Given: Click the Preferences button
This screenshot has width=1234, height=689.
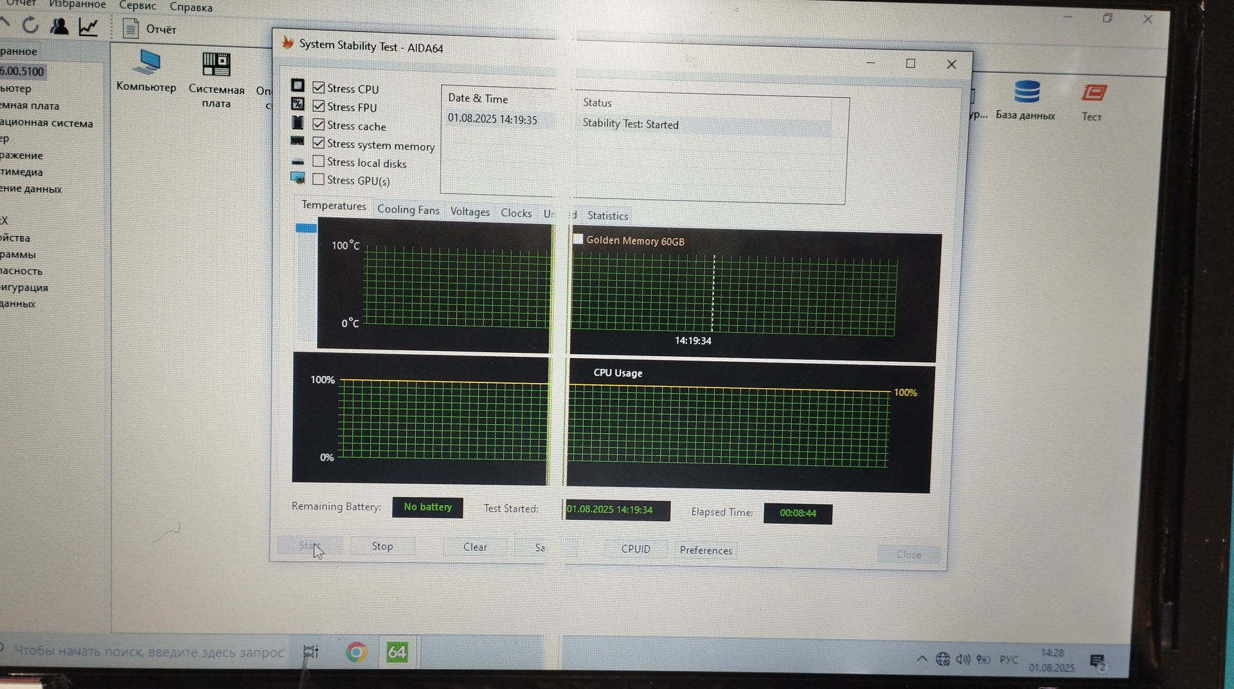Looking at the screenshot, I should tap(706, 550).
